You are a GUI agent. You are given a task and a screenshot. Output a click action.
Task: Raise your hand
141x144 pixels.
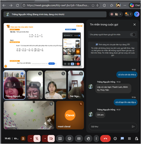(88, 139)
